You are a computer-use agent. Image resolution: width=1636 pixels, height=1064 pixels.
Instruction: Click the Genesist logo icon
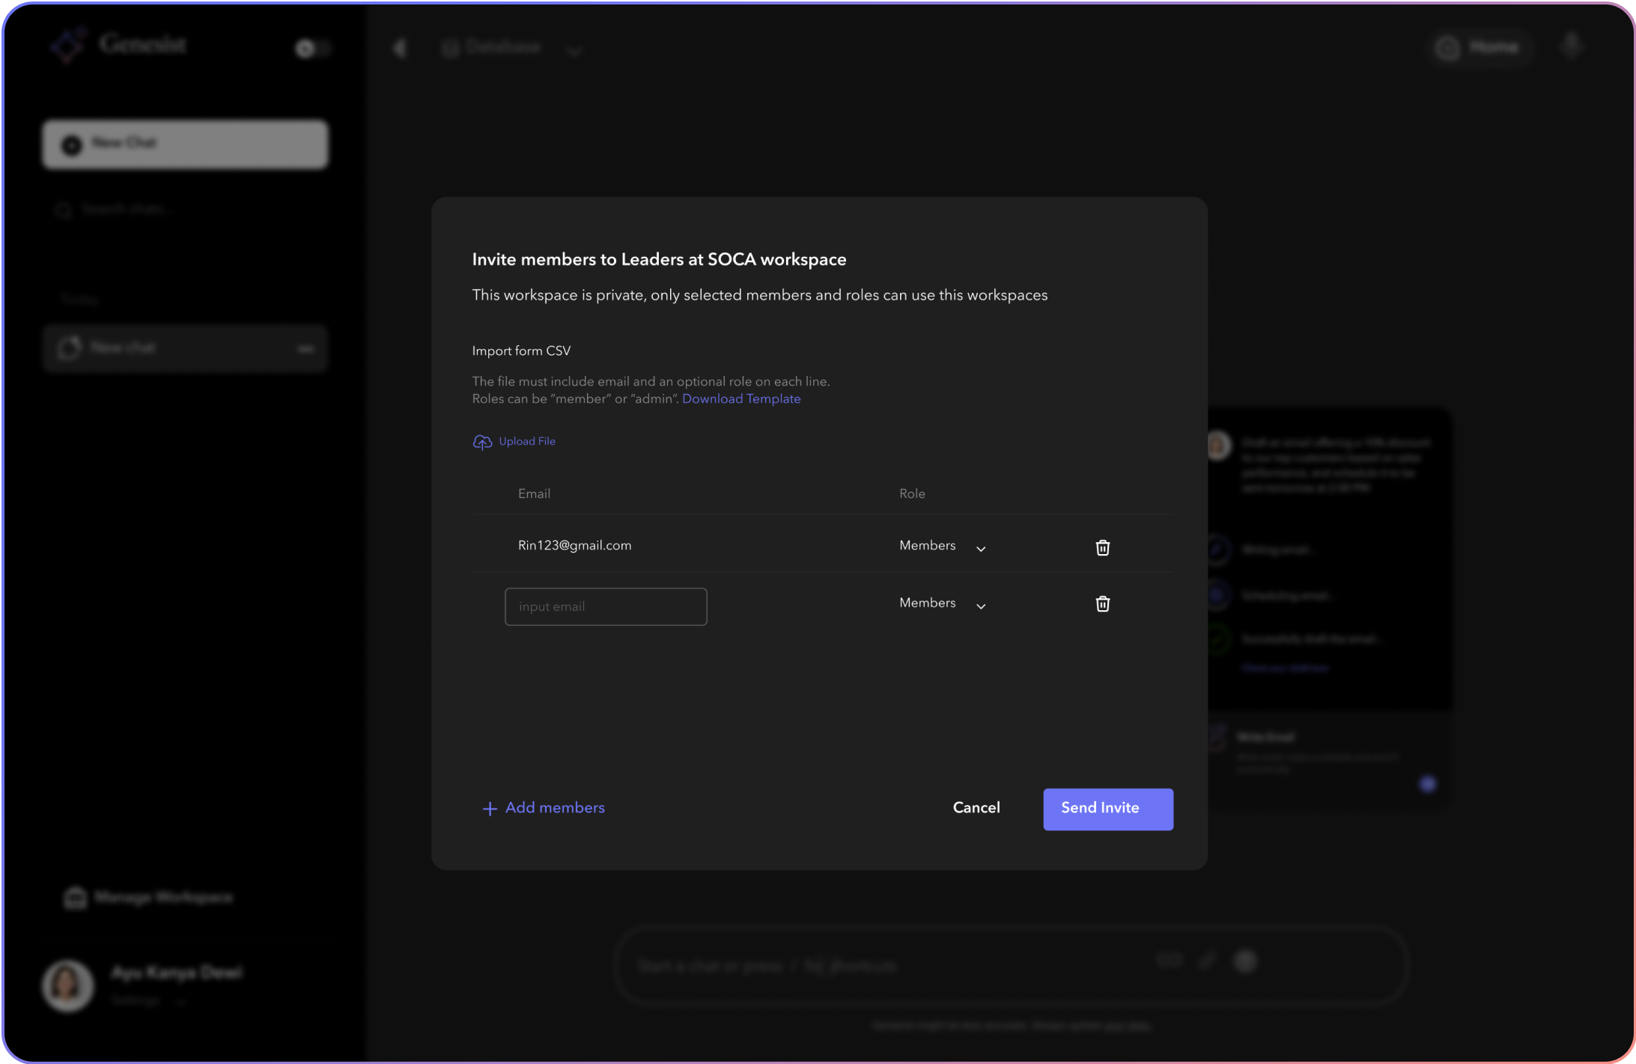tap(69, 46)
